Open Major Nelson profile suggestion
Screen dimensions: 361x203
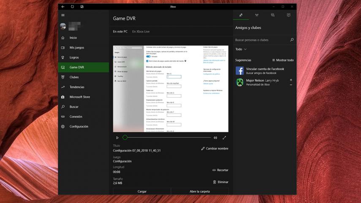coord(262,82)
